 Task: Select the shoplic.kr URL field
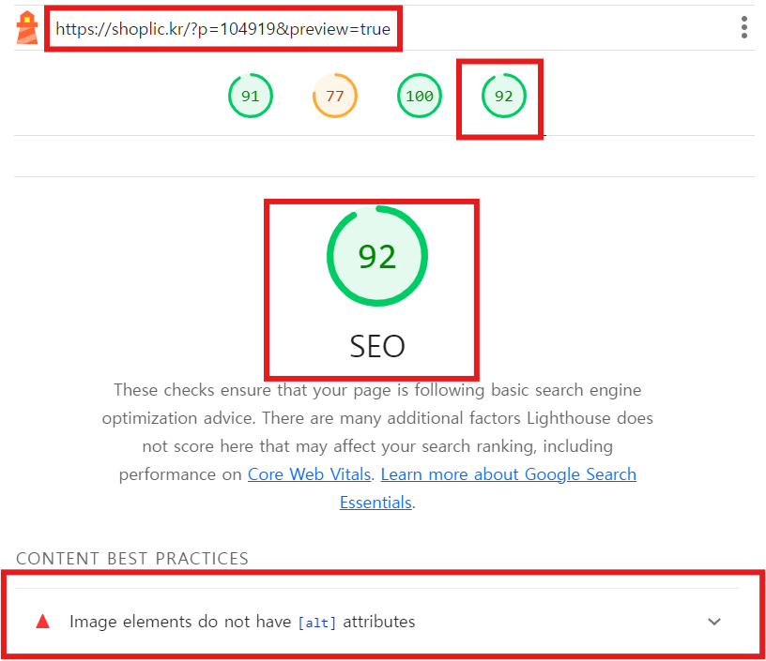coord(222,29)
